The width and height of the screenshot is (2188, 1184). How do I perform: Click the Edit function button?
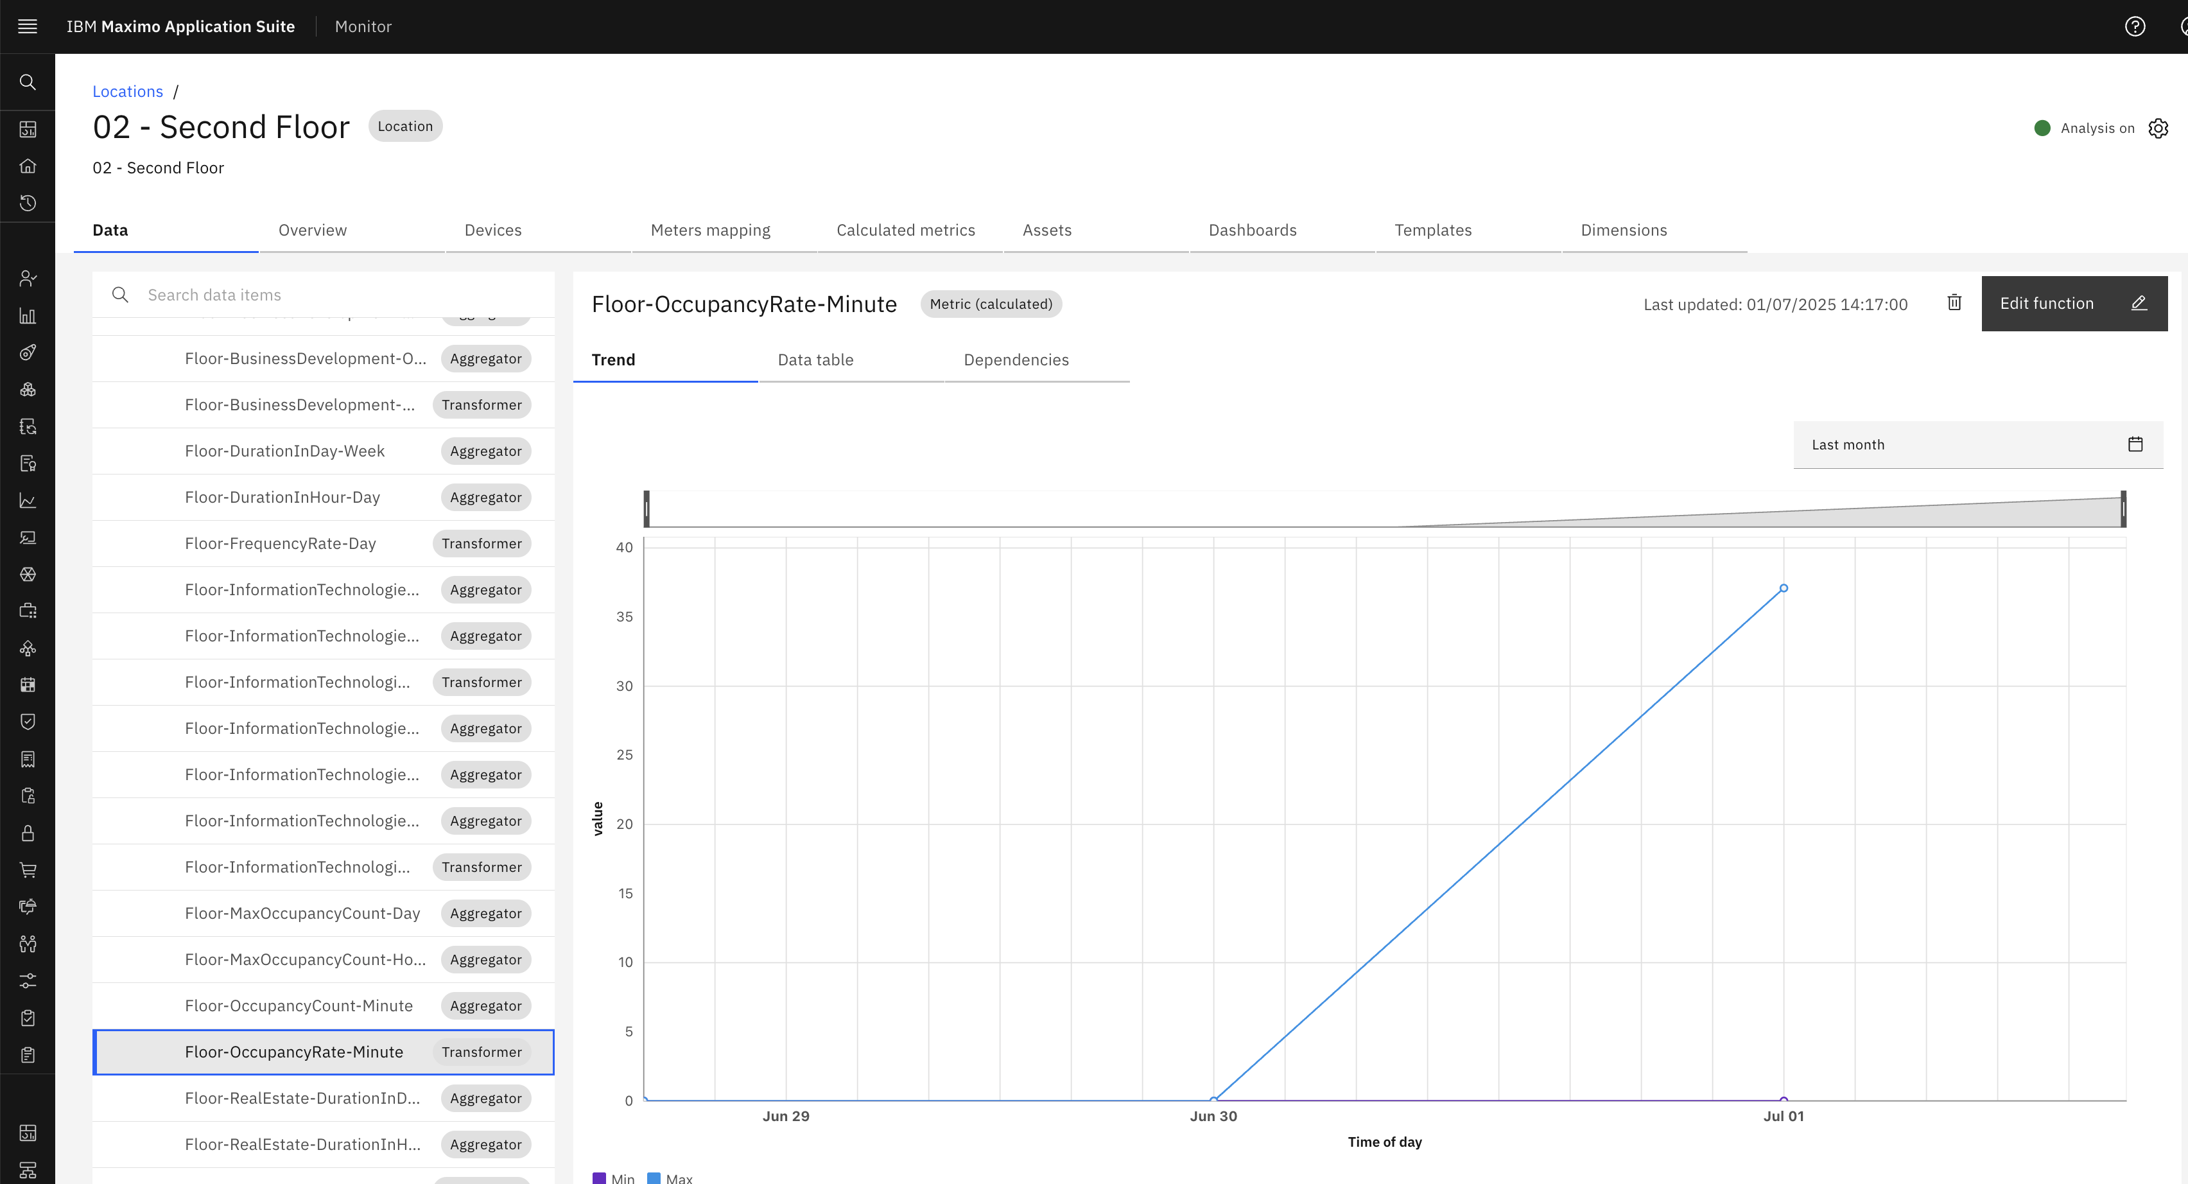tap(2074, 303)
